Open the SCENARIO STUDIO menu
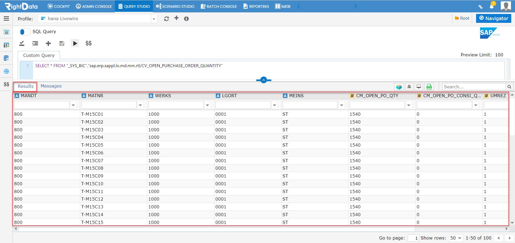The width and height of the screenshot is (515, 243). click(x=175, y=6)
